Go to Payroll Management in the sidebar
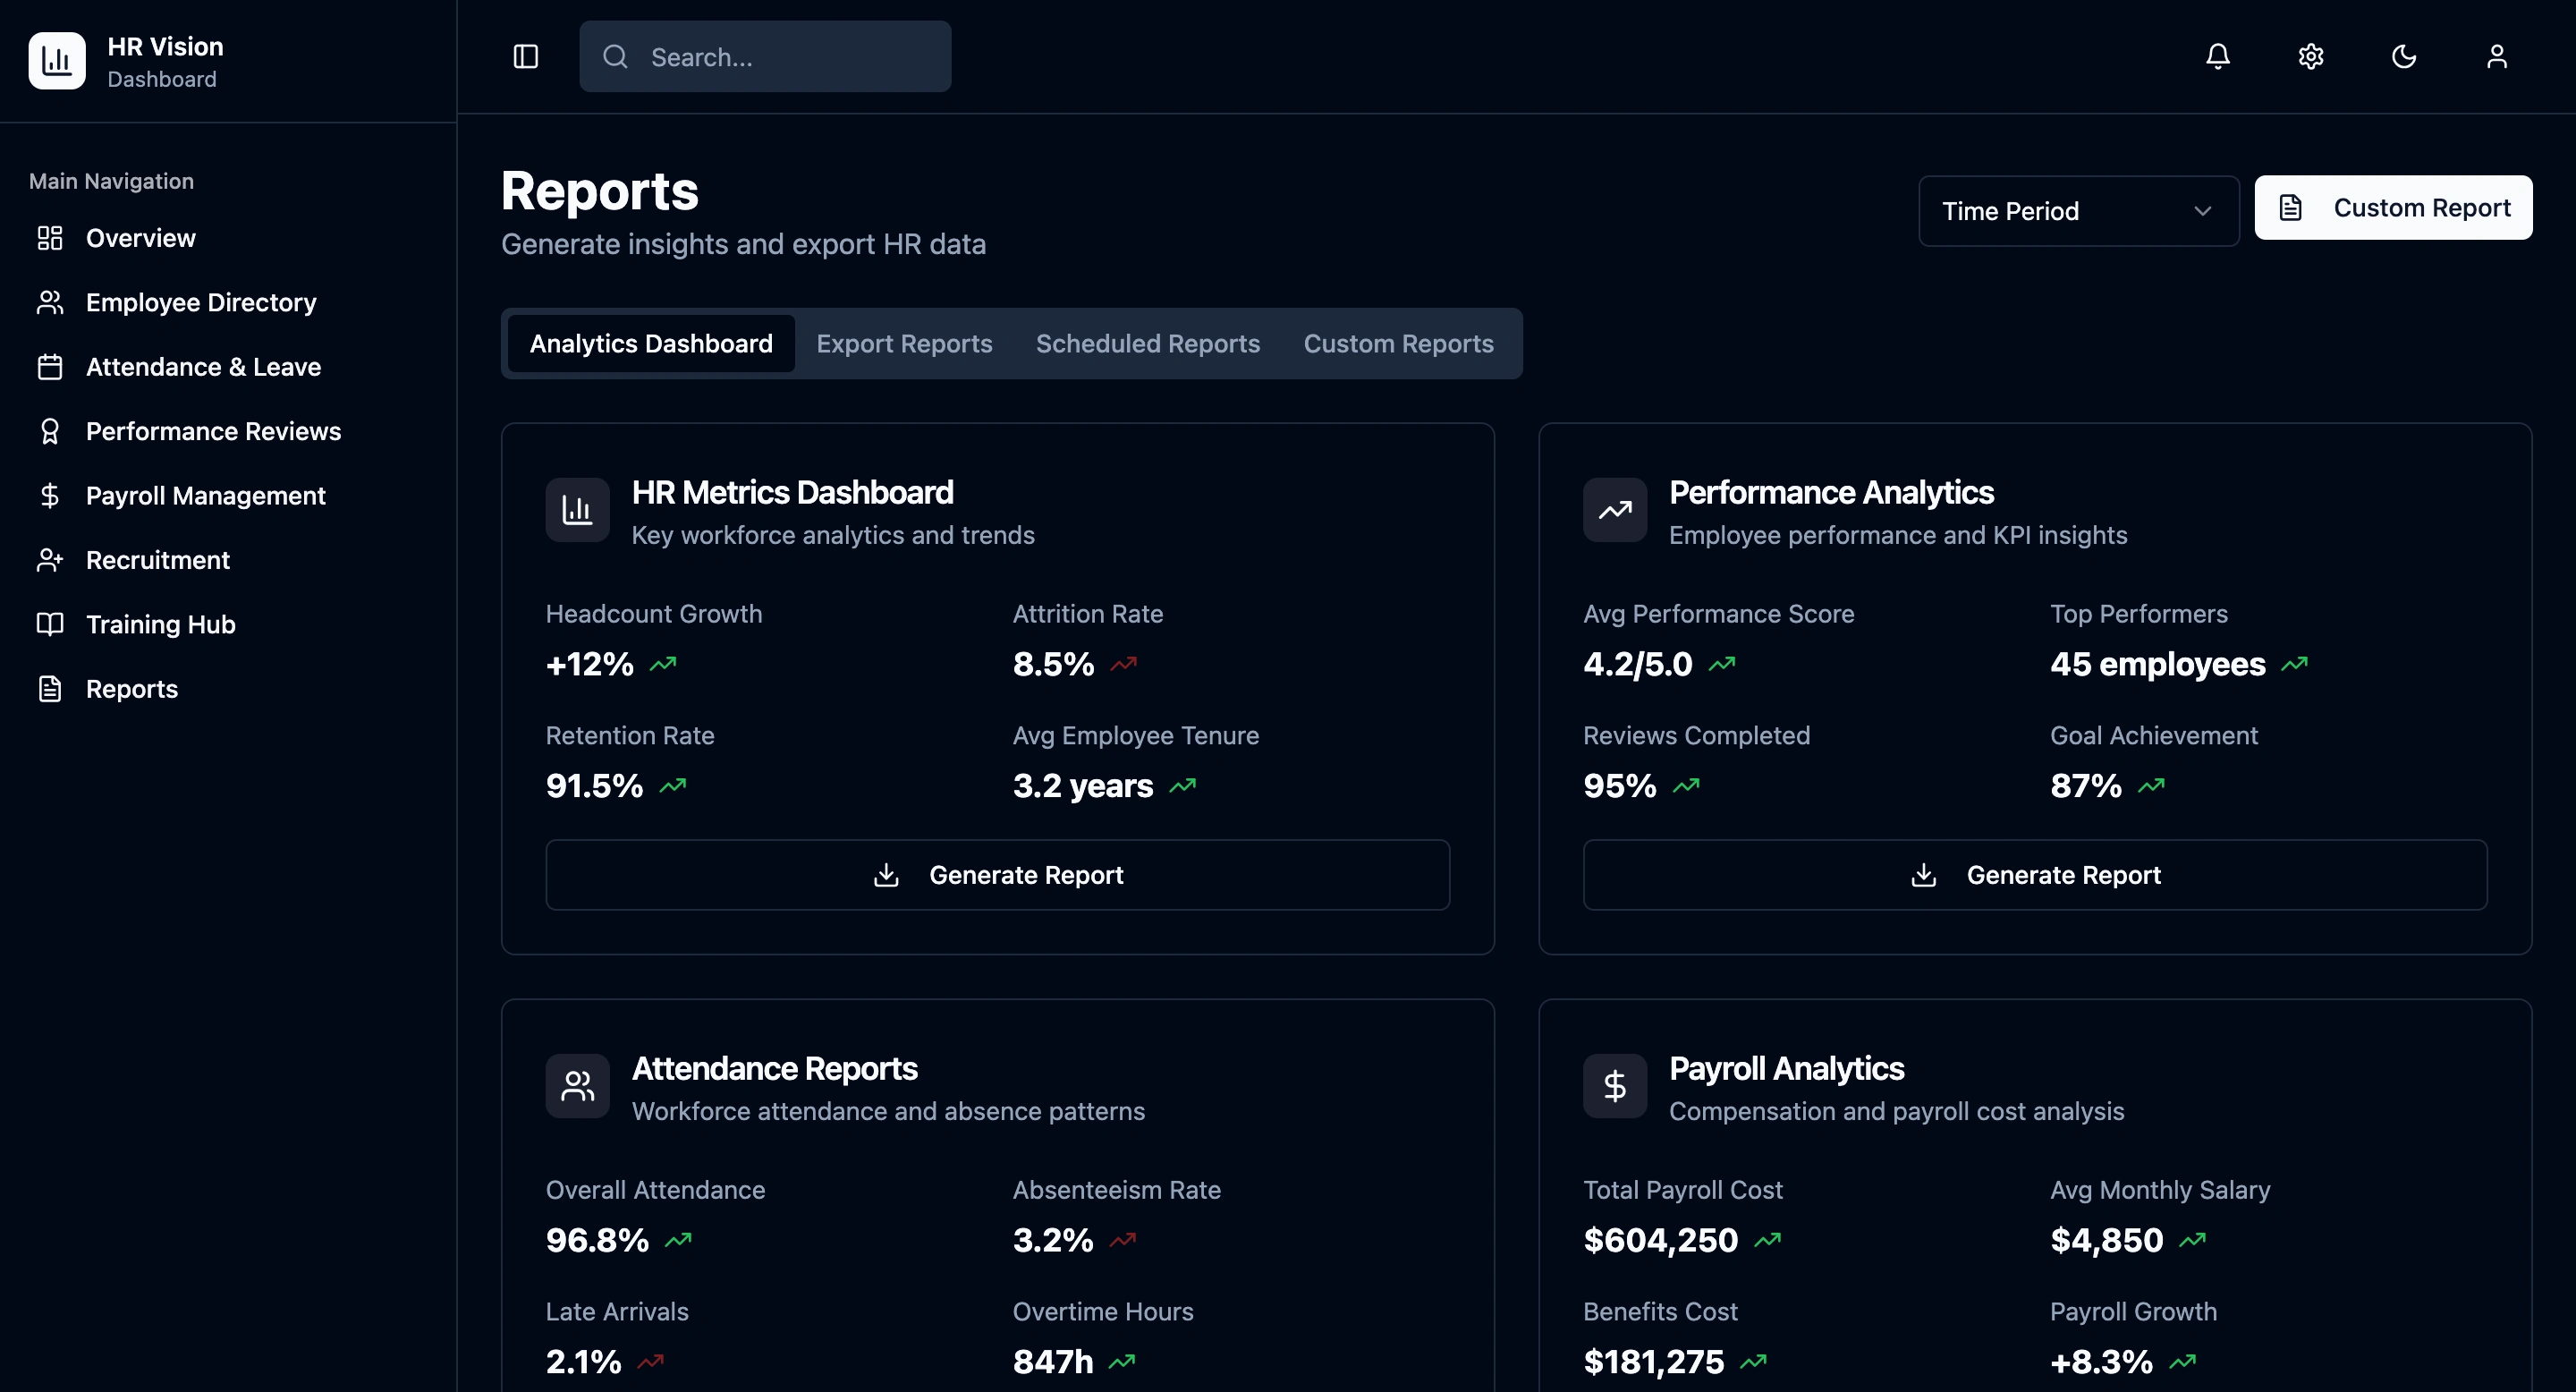This screenshot has width=2576, height=1392. point(205,496)
